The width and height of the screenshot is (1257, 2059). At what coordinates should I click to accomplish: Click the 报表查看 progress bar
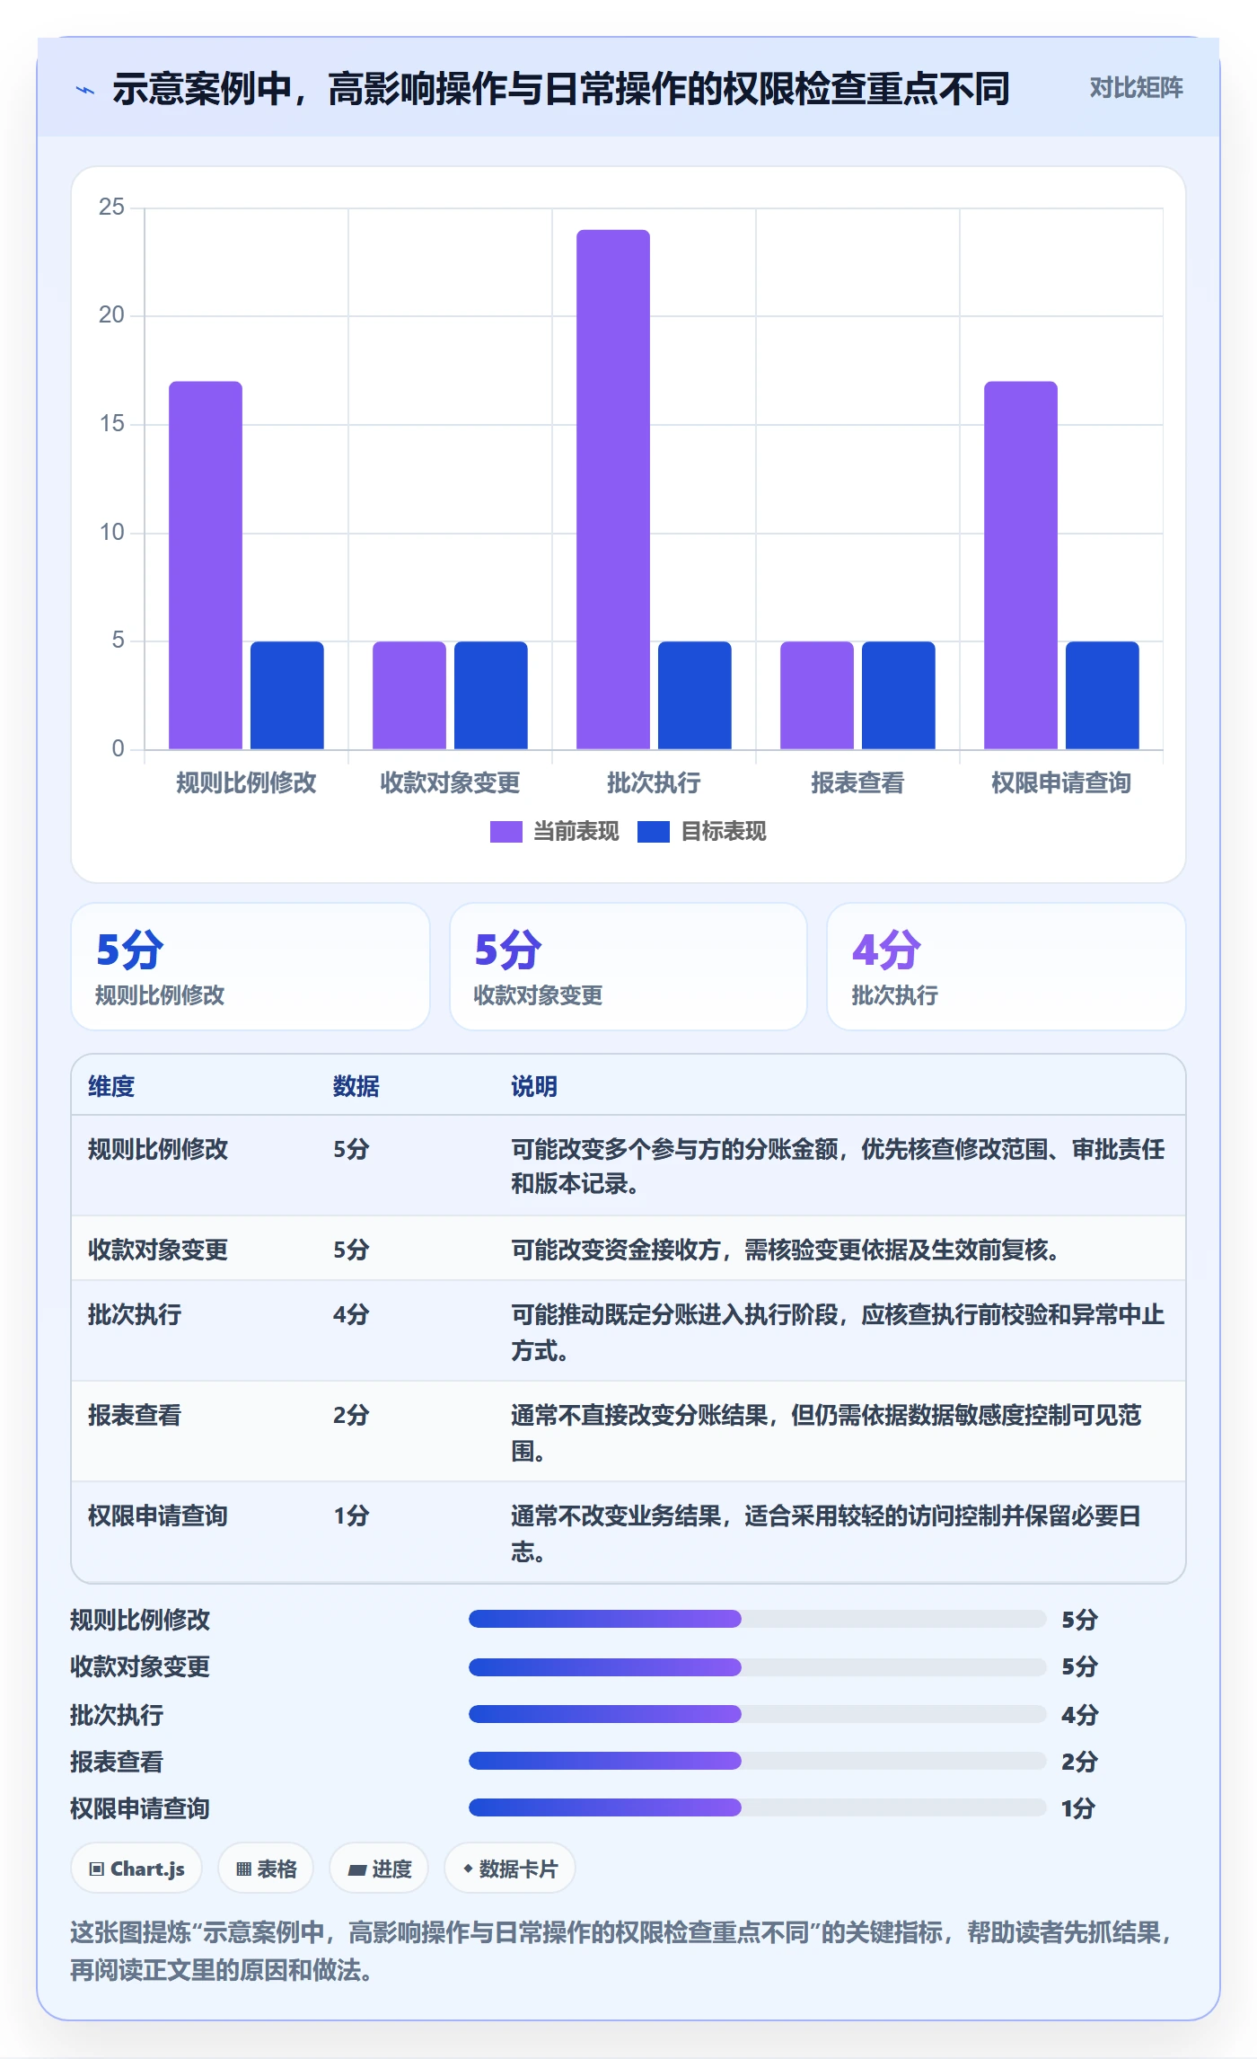(x=757, y=1760)
